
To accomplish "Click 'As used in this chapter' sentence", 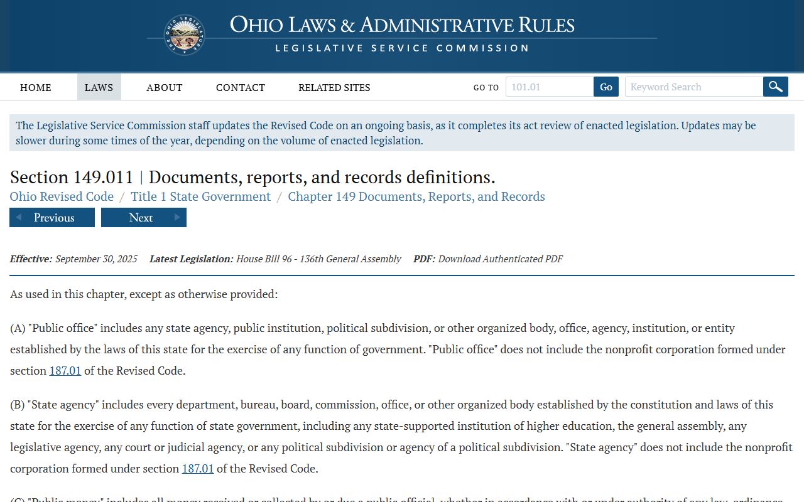I will (x=144, y=294).
